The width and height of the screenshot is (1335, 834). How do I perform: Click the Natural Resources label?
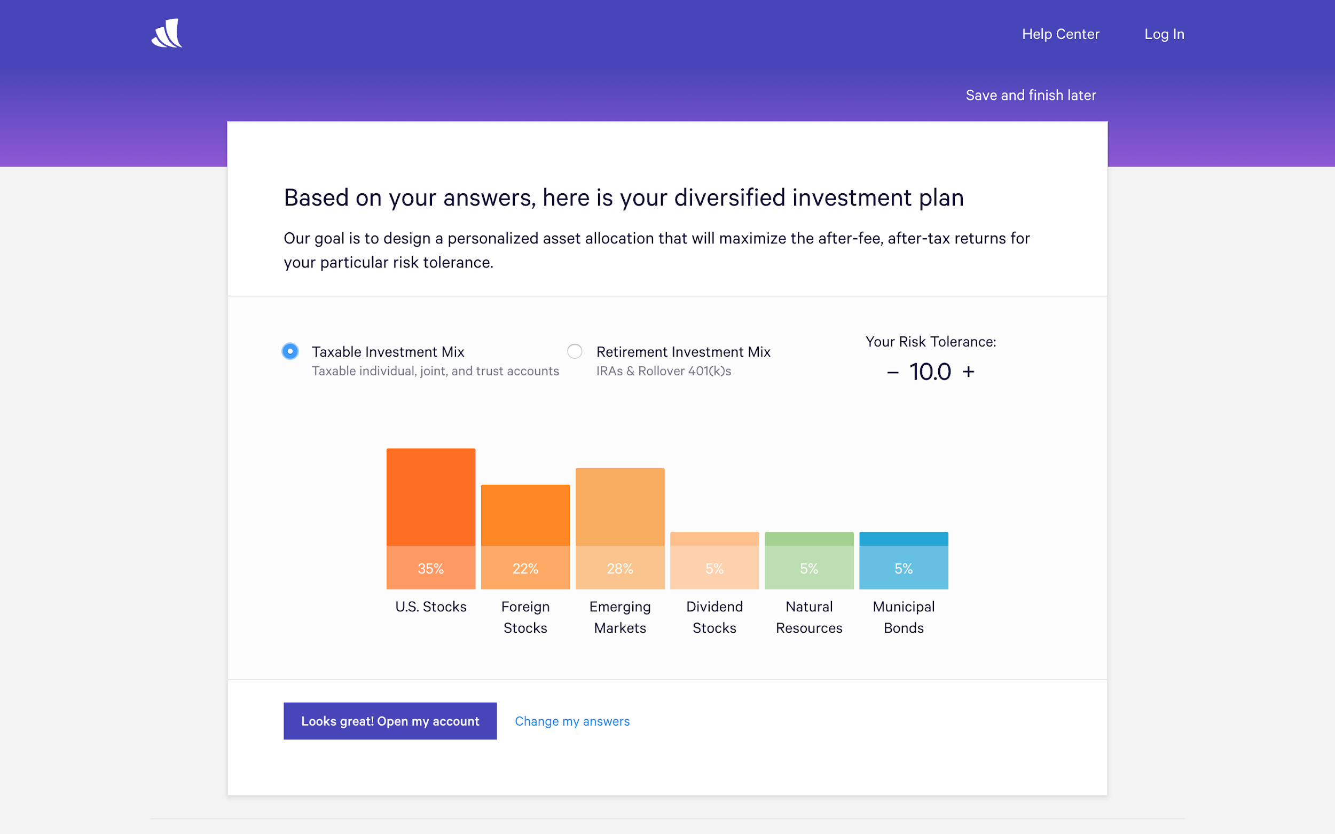pos(809,617)
